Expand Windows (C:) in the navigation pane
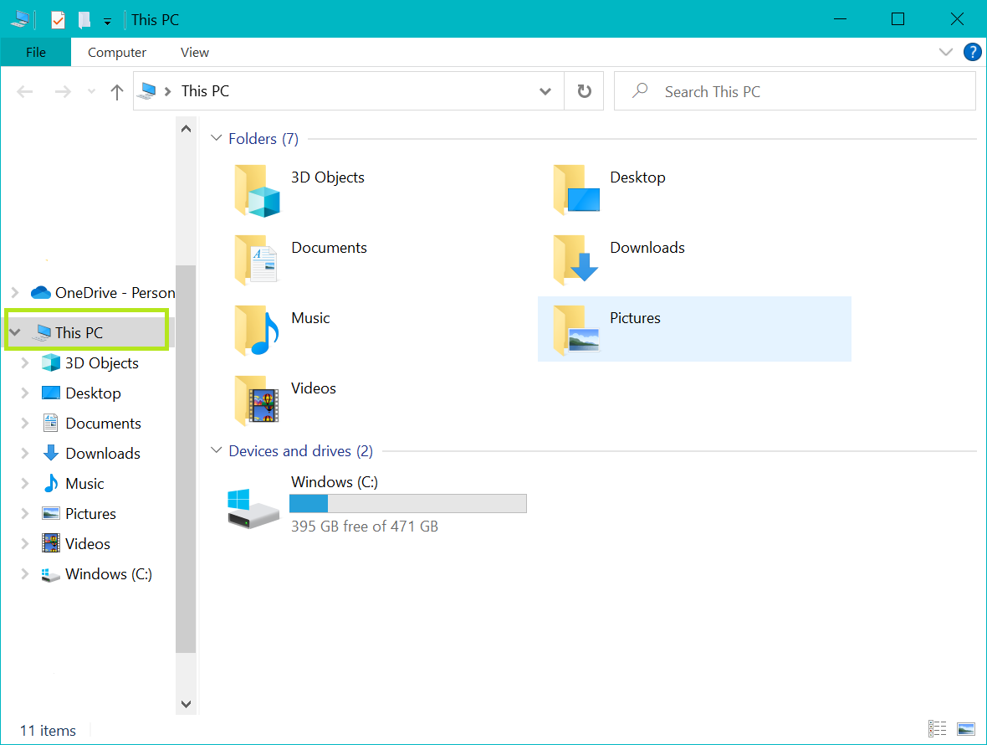Screen dimensions: 987x745 [x=24, y=574]
